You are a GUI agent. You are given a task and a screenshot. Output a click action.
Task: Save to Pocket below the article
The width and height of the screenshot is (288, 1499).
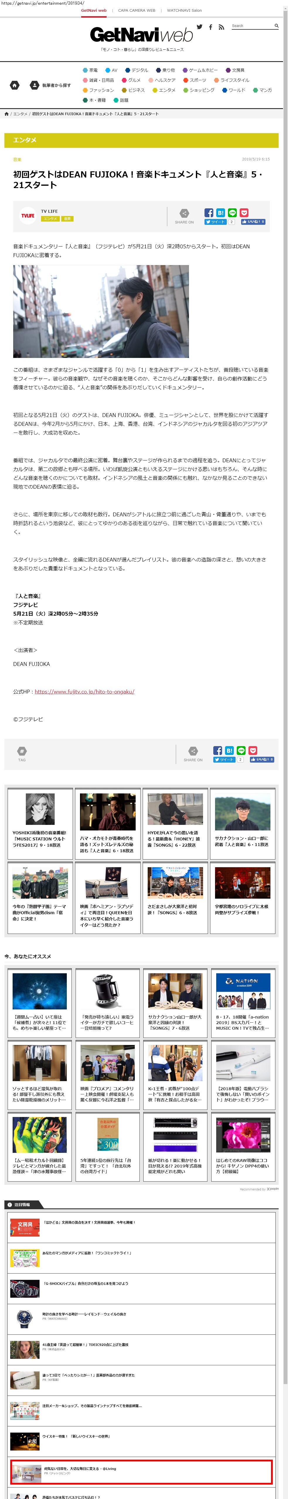(253, 751)
